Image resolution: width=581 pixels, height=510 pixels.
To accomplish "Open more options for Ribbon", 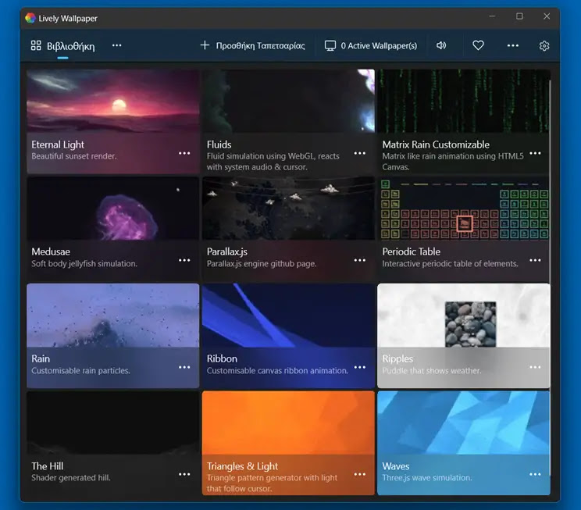I will point(359,367).
